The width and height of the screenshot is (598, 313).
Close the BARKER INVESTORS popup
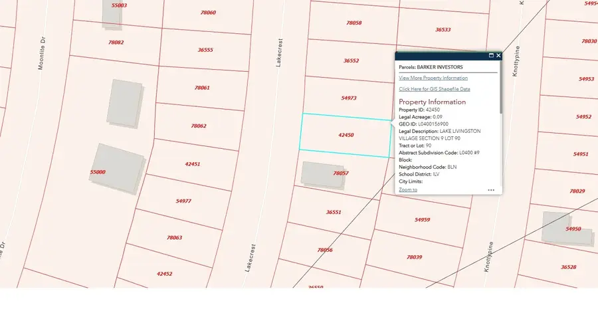click(498, 56)
